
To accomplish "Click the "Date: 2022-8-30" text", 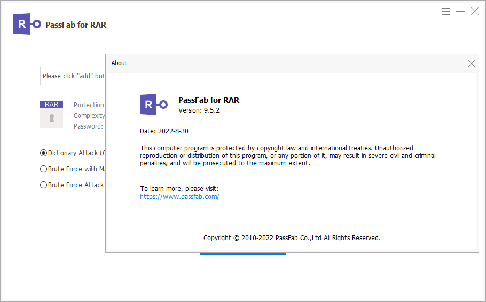I will 164,131.
